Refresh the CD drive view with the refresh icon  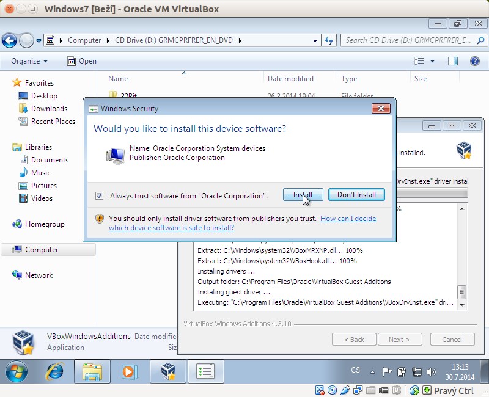329,40
